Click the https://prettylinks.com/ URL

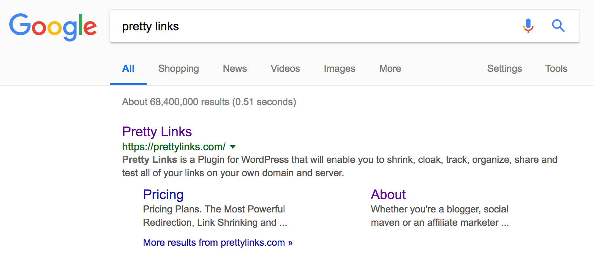pyautogui.click(x=173, y=147)
